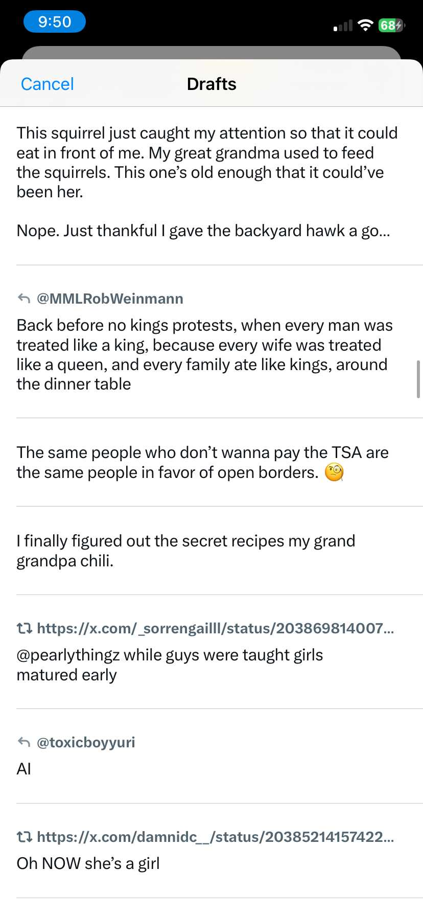Open the squirrel and great grandma draft
Screen dimensions: 423x916
point(207,181)
